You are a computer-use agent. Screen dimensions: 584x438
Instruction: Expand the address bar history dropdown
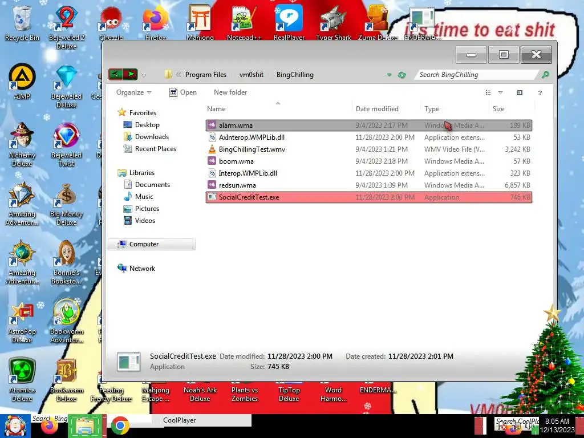click(389, 75)
